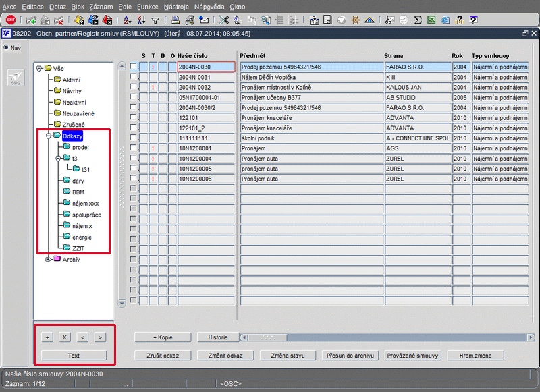Screen dimensions: 540x392
Task: Click the Předmět cell Nájem Děčín Vopička
Action: (x=312, y=77)
